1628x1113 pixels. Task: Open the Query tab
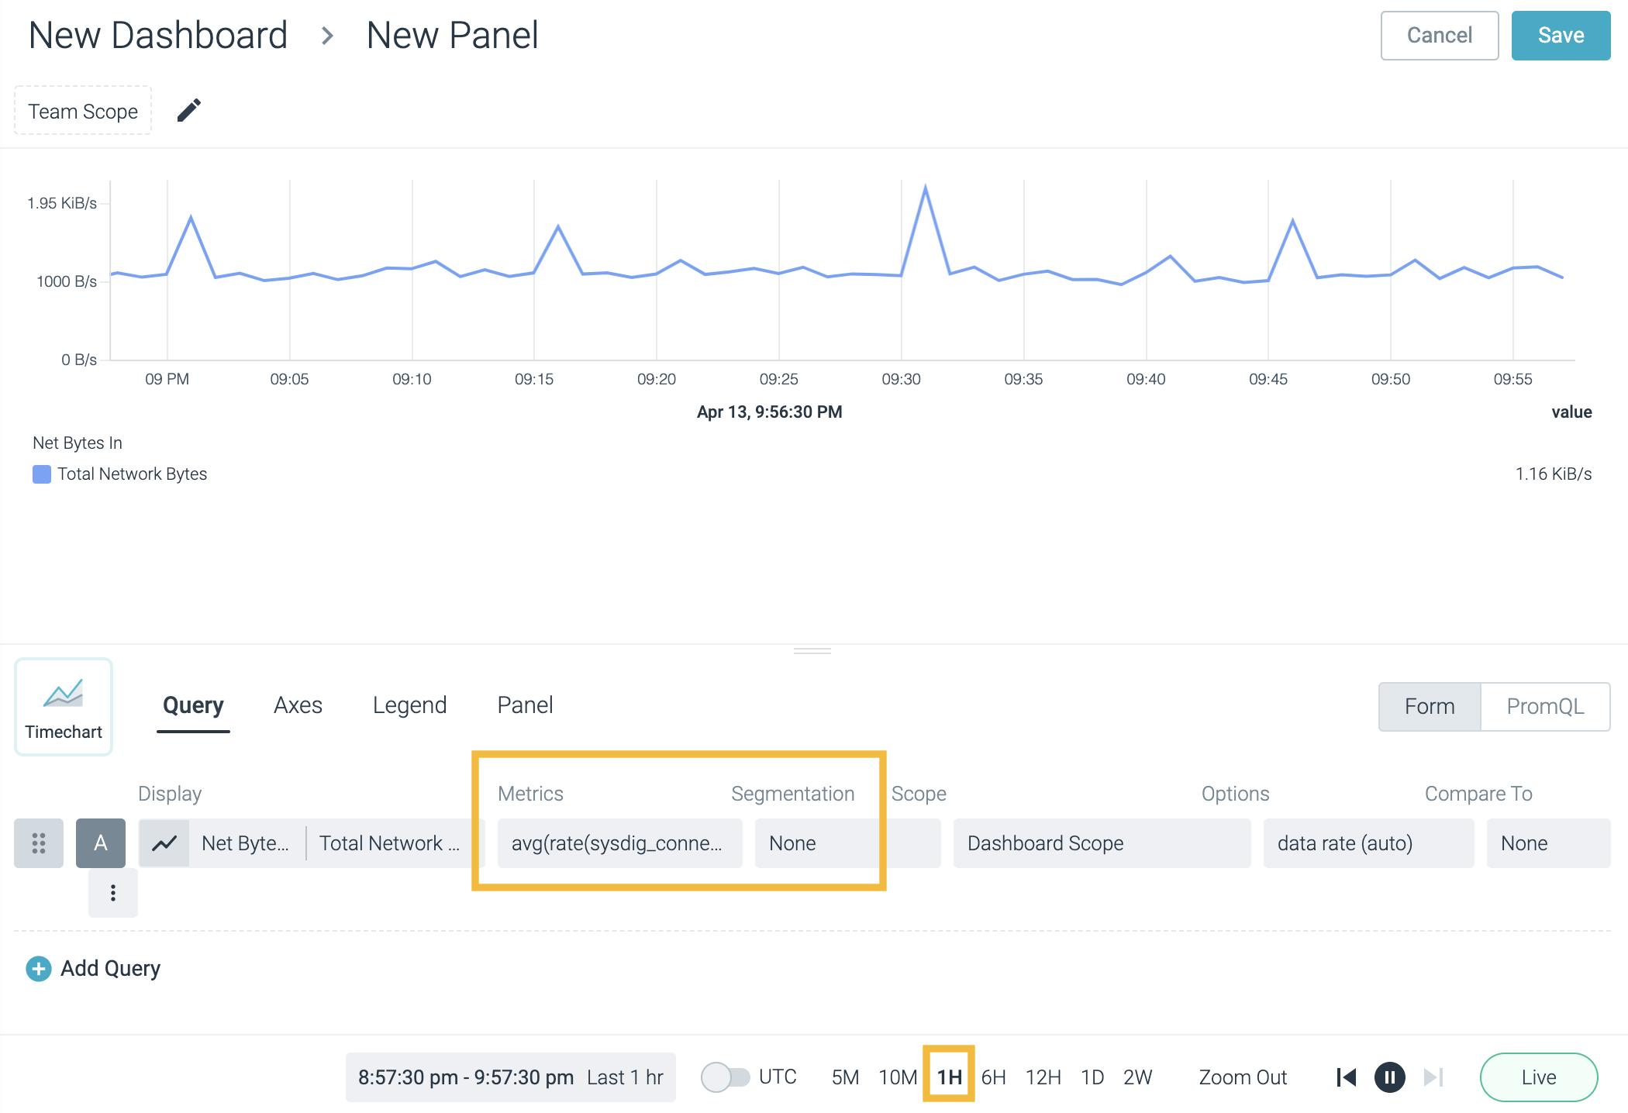193,705
